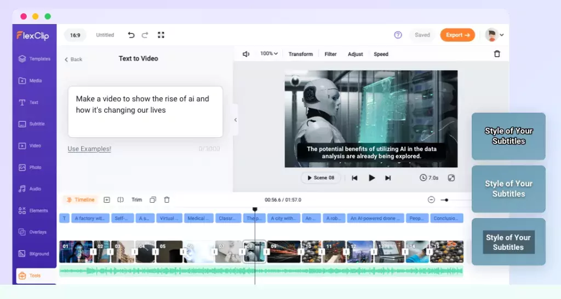The width and height of the screenshot is (561, 299).
Task: Select scene 05 thumbnail
Action: point(169,252)
